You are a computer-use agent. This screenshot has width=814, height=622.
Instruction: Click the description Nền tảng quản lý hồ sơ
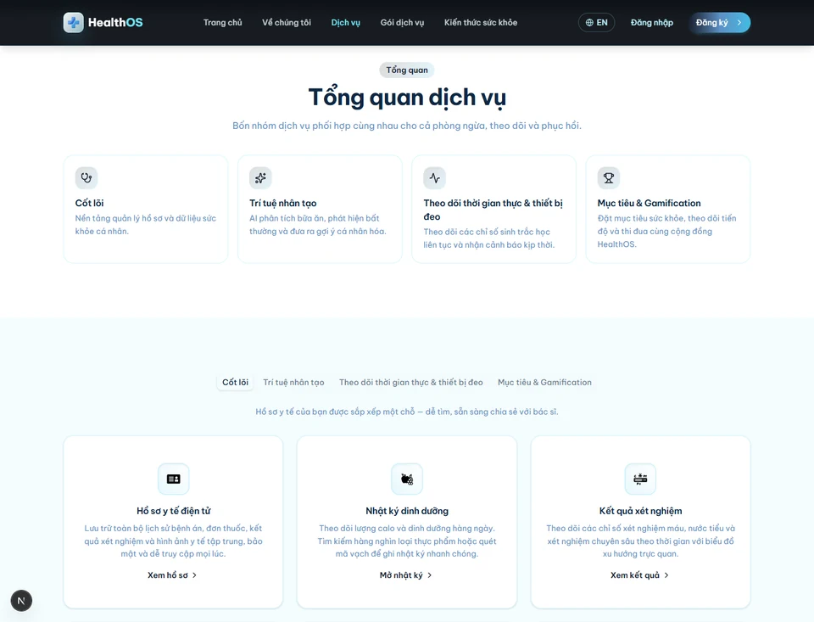(x=145, y=225)
